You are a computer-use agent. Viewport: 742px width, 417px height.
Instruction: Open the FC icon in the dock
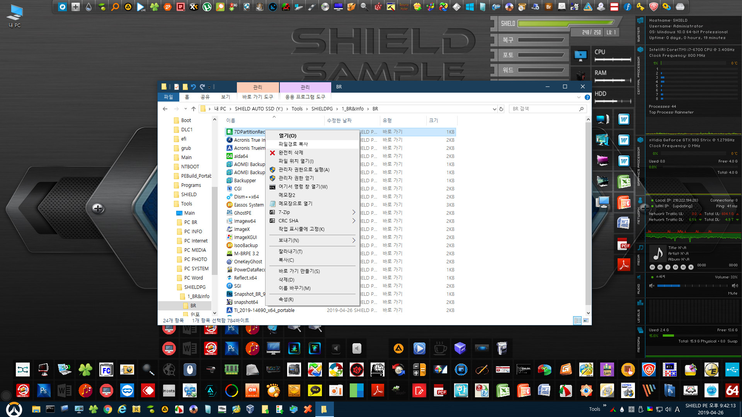click(x=106, y=370)
